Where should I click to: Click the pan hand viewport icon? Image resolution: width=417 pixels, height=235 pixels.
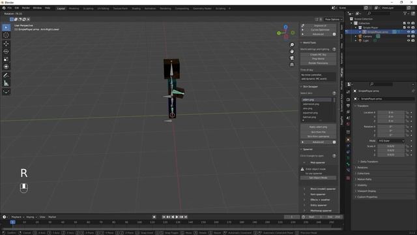tap(292, 51)
